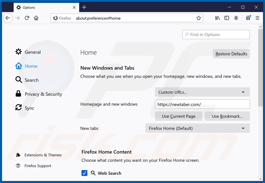
Task: Expand the New tabs Firefox Home dropdown
Action: point(197,128)
